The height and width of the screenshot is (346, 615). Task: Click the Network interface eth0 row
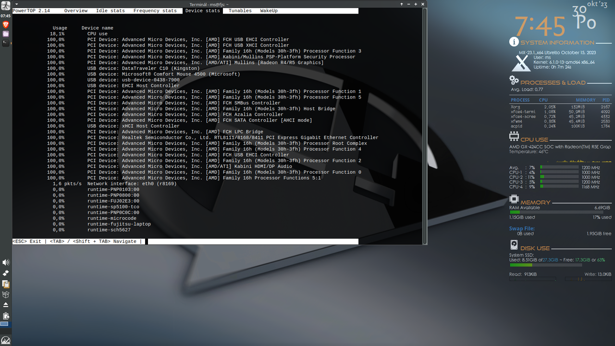[x=115, y=184]
